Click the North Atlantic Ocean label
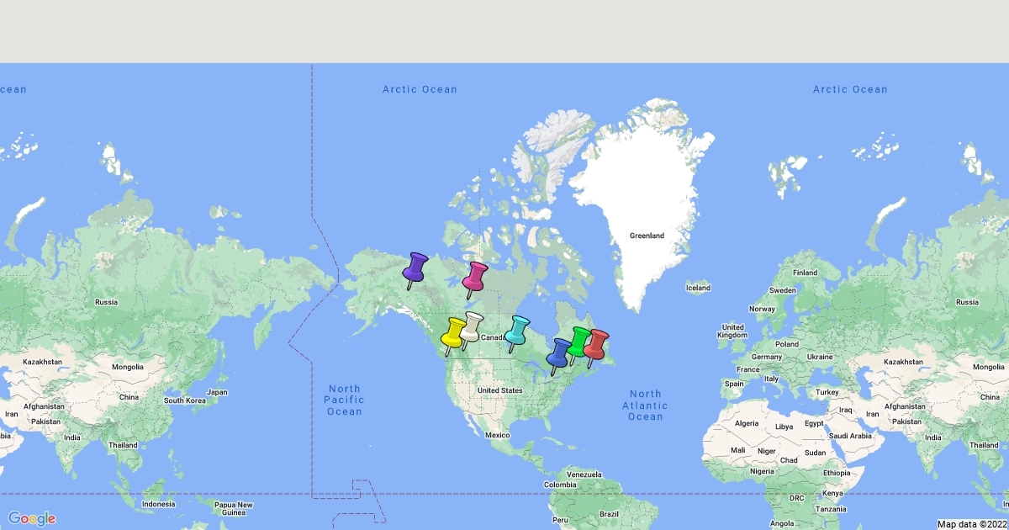1009x530 pixels. coord(645,405)
